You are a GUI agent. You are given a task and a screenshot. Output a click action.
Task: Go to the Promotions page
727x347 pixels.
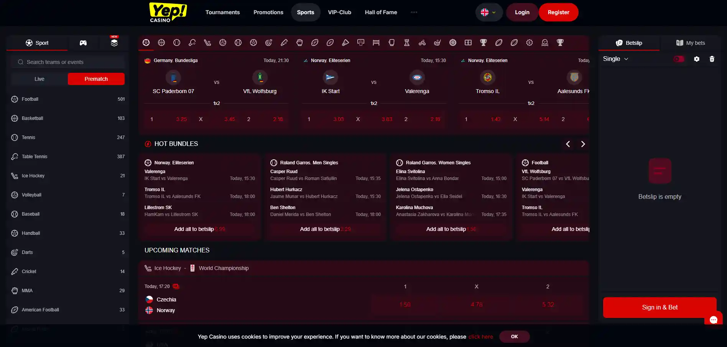click(268, 12)
